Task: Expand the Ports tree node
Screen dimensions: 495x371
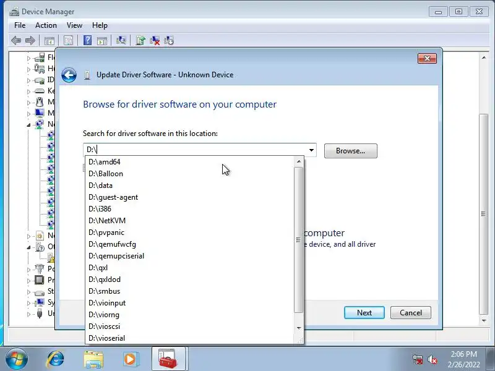Action: pos(28,270)
